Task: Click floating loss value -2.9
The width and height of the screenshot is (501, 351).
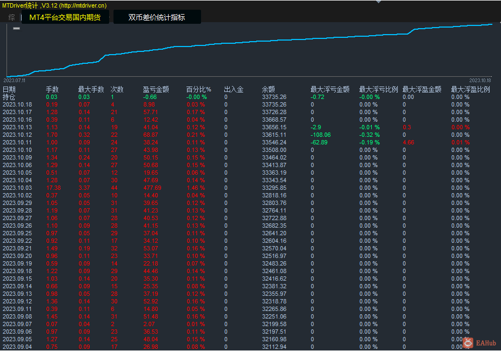Action: tap(316, 127)
